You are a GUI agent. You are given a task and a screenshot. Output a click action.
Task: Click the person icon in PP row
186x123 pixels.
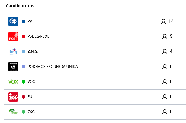[x=164, y=21]
